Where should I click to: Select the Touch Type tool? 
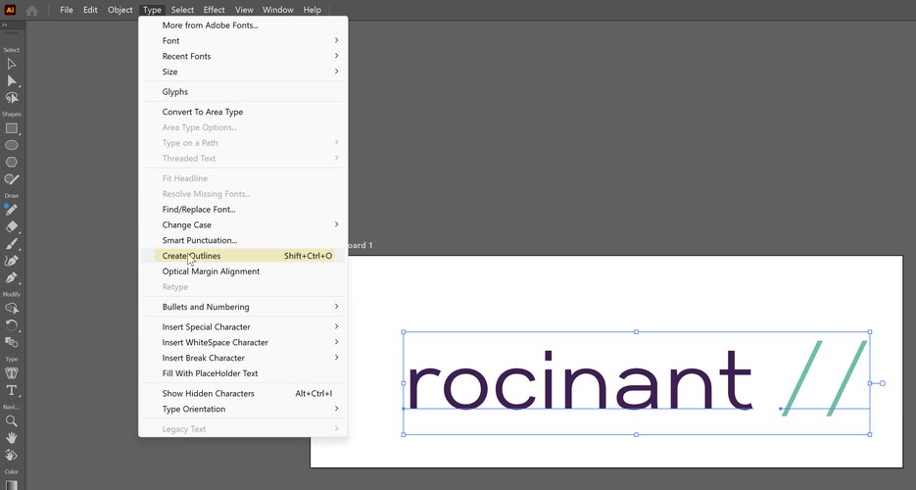click(11, 372)
